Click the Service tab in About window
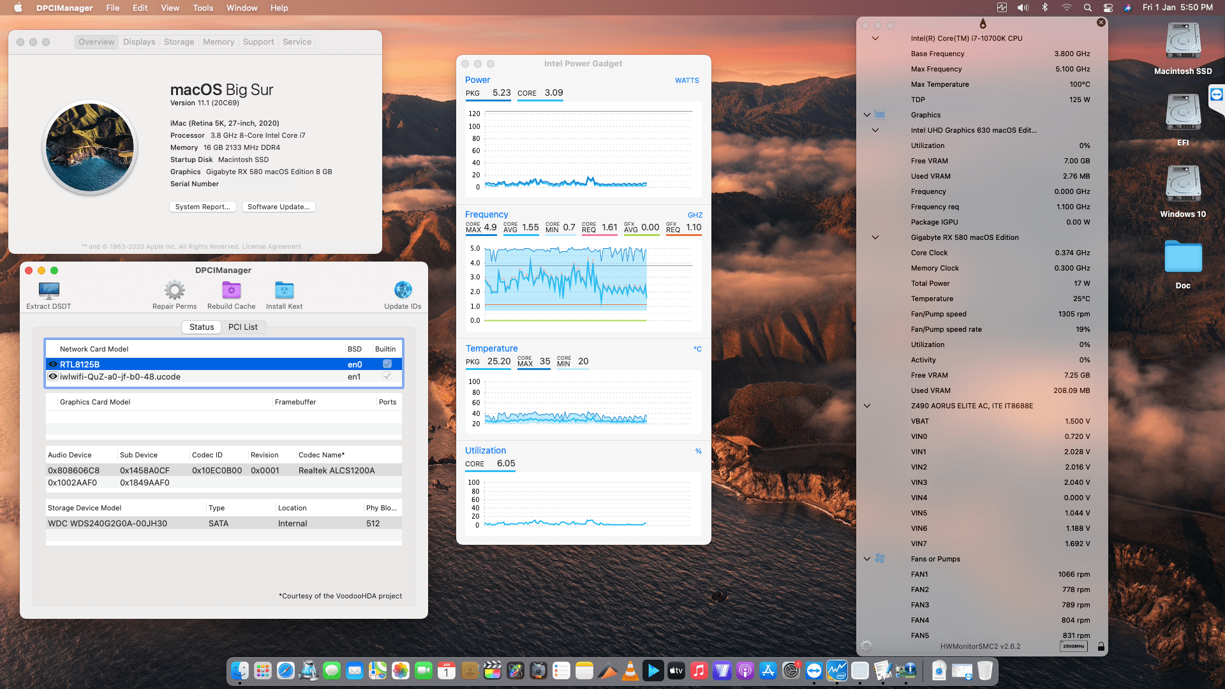The height and width of the screenshot is (689, 1225). click(x=297, y=41)
